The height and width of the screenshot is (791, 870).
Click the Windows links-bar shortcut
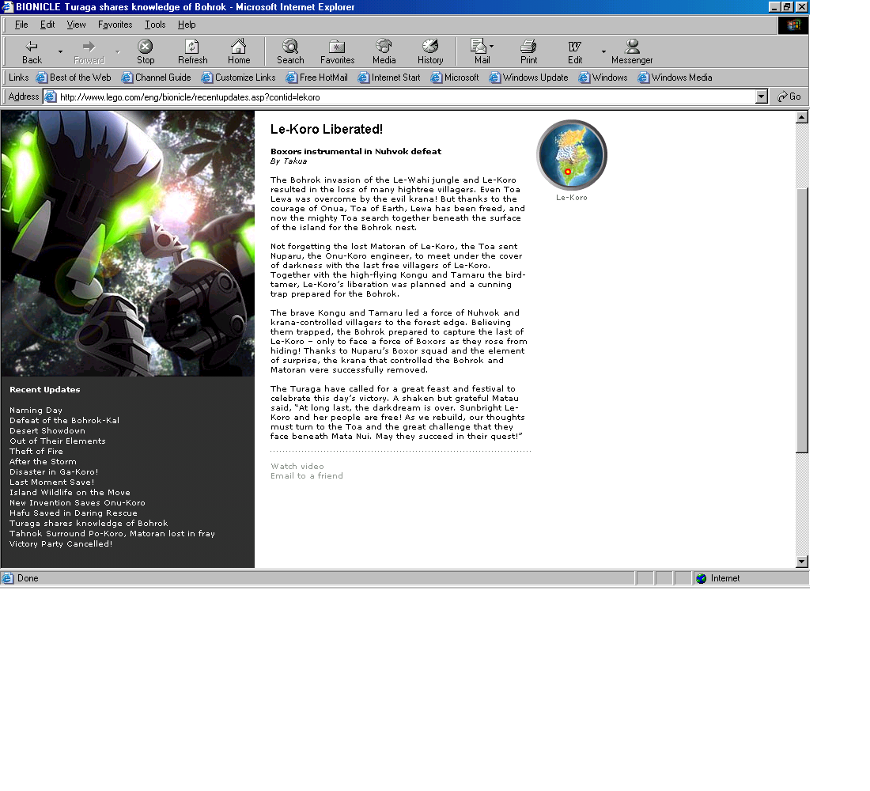pos(603,78)
